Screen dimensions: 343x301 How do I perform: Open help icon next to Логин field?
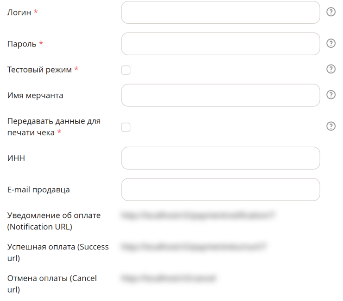click(331, 12)
